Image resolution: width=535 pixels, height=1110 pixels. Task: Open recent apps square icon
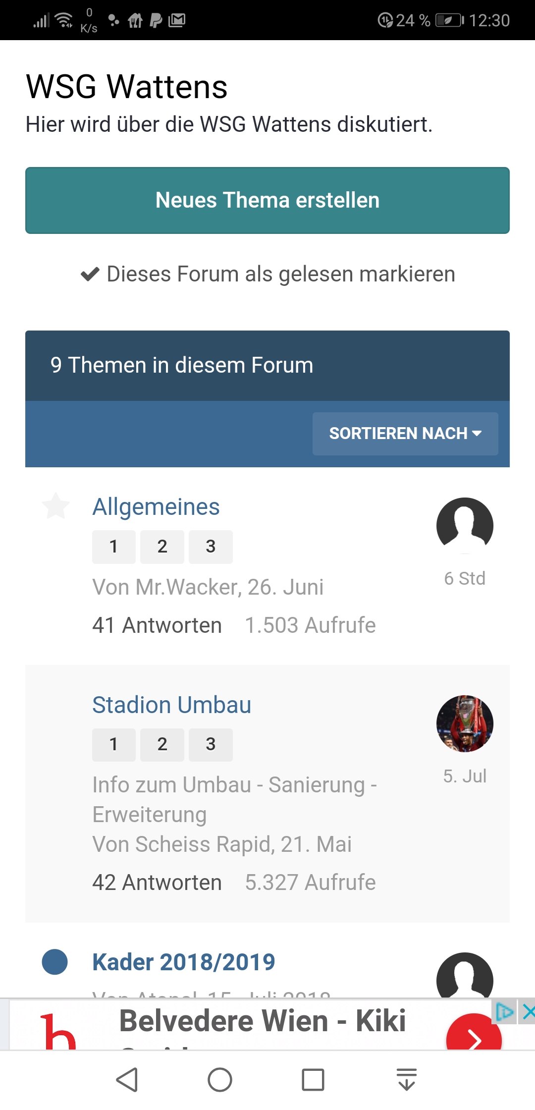coord(313,1080)
